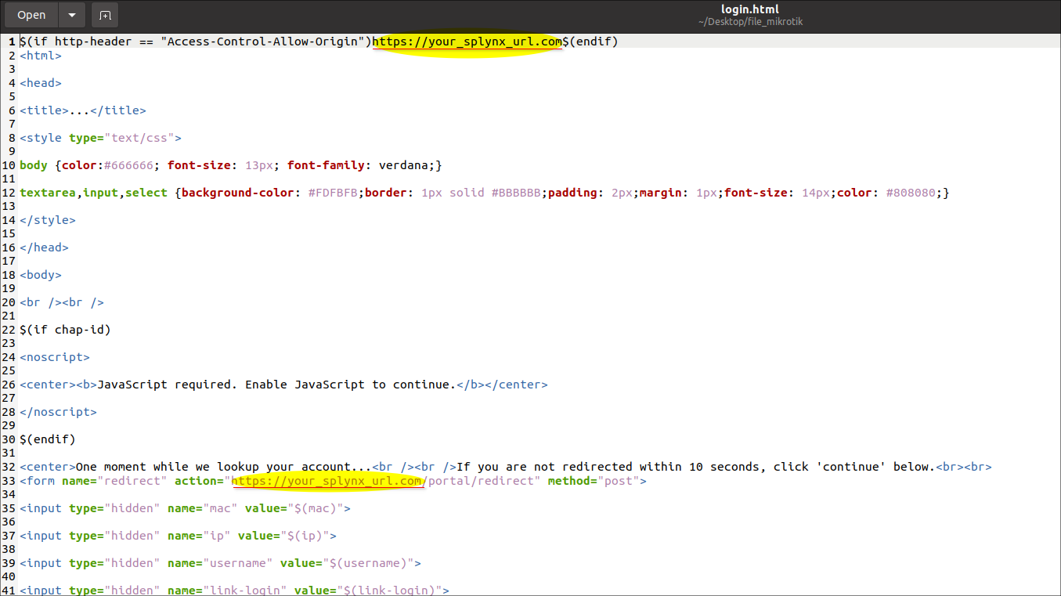
Task: Click the <noscript> opening tag
Action: click(x=55, y=357)
